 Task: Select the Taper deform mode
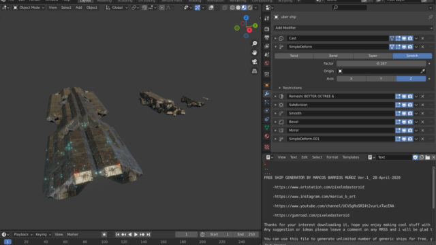373,56
